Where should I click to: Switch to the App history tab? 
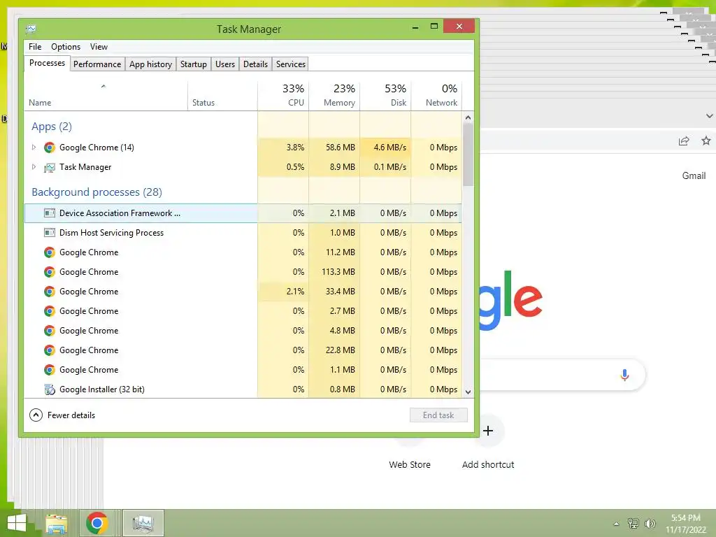tap(150, 64)
